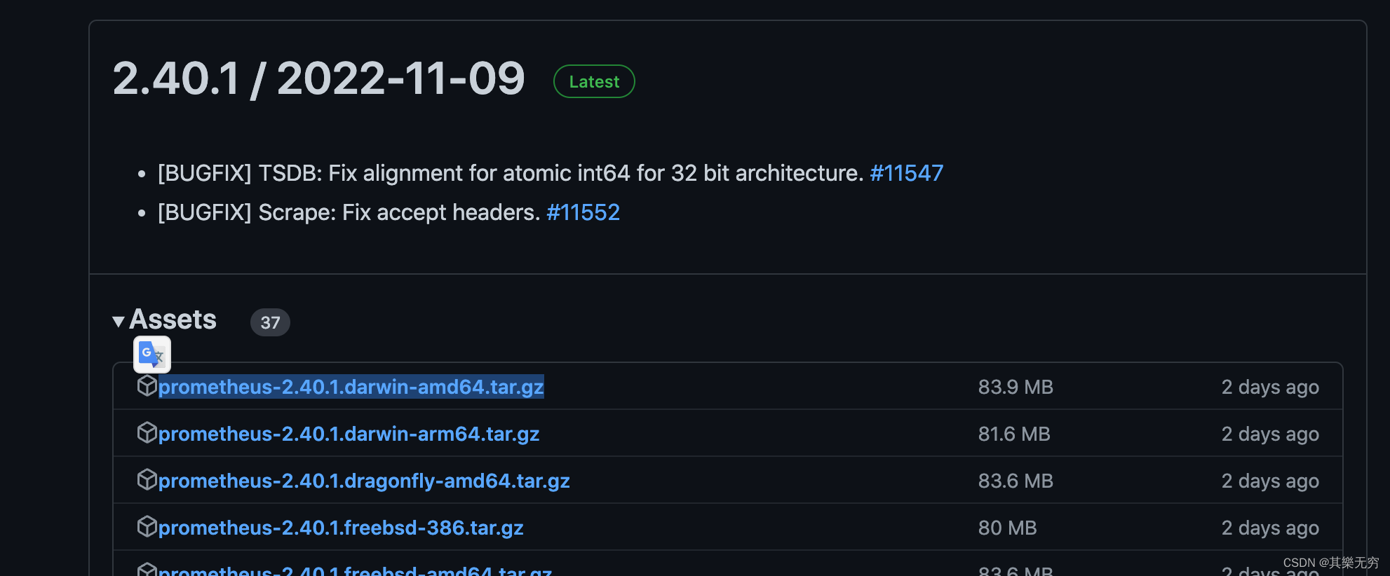Screen dimensions: 1390x576
Task: Click package icon beside dragonfly-amd64 tarball
Action: click(x=147, y=479)
